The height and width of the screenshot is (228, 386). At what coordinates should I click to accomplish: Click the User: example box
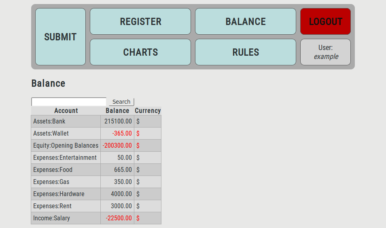(x=326, y=52)
